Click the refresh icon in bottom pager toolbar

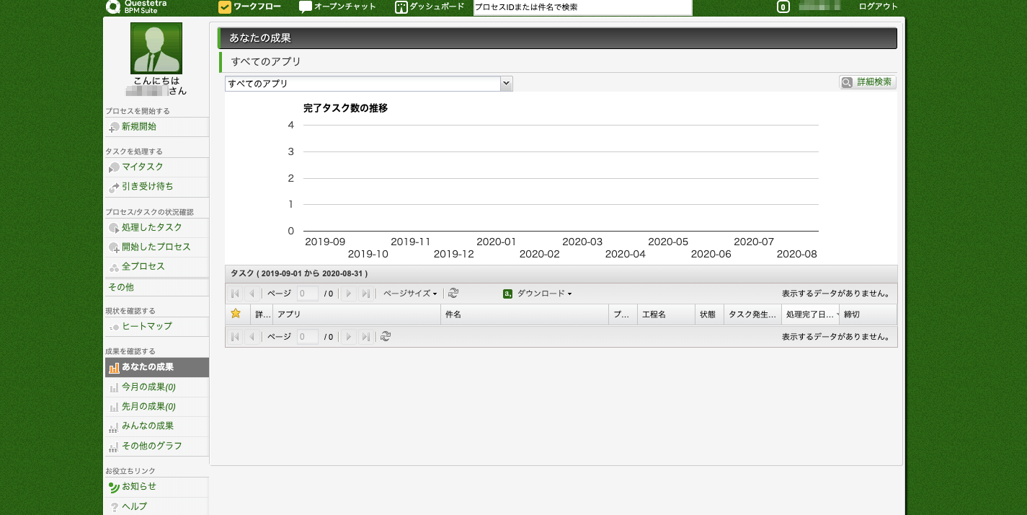click(x=386, y=337)
